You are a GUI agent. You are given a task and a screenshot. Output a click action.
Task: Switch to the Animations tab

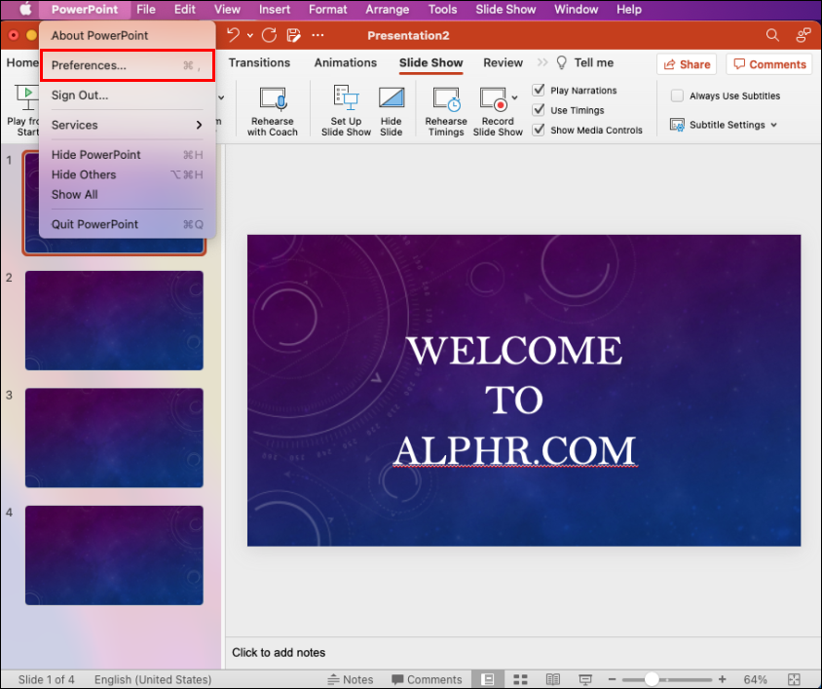(345, 62)
